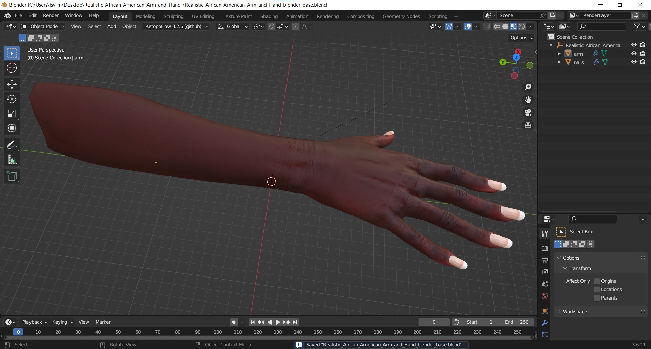
Task: Open the Scene properties tab
Action: click(545, 284)
